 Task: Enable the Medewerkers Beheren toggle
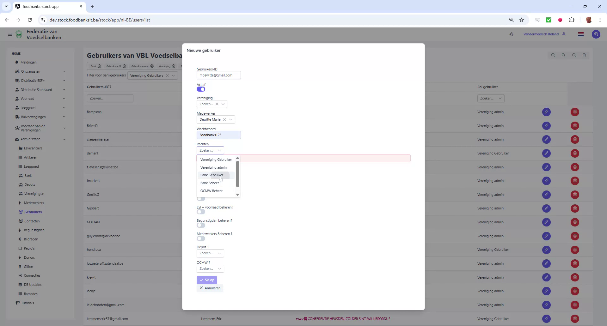point(201,238)
